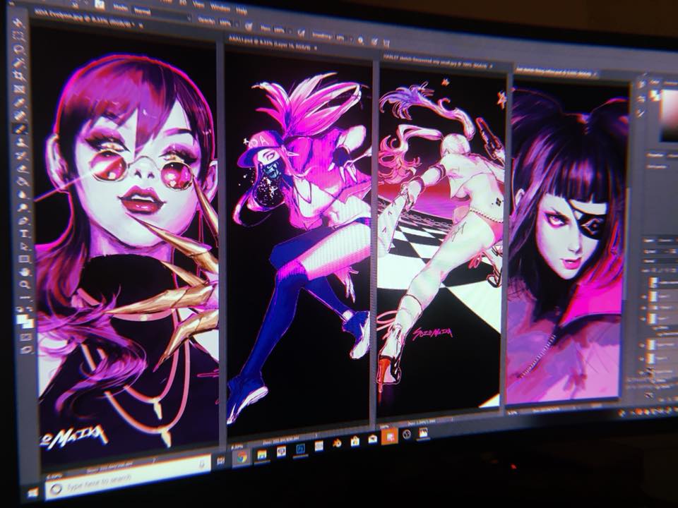The image size is (678, 508).
Task: Open the Help menu
Action: 242,11
